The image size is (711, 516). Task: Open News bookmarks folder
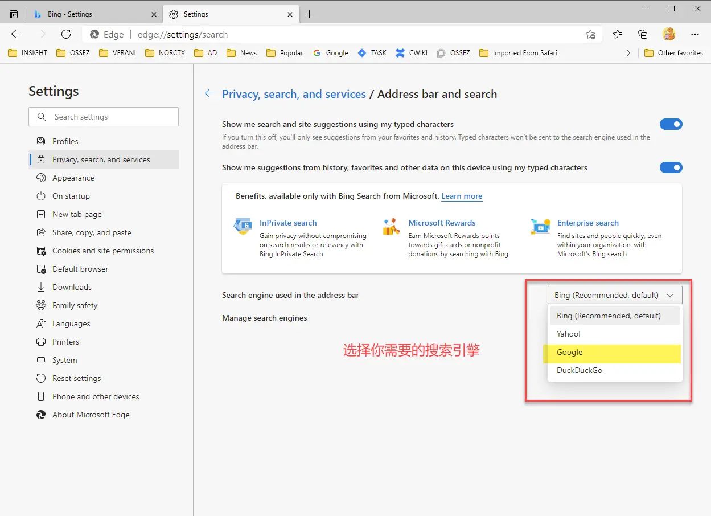[x=241, y=53]
